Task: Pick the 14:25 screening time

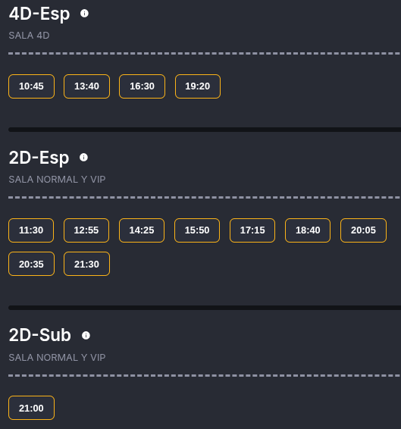Action: 142,230
